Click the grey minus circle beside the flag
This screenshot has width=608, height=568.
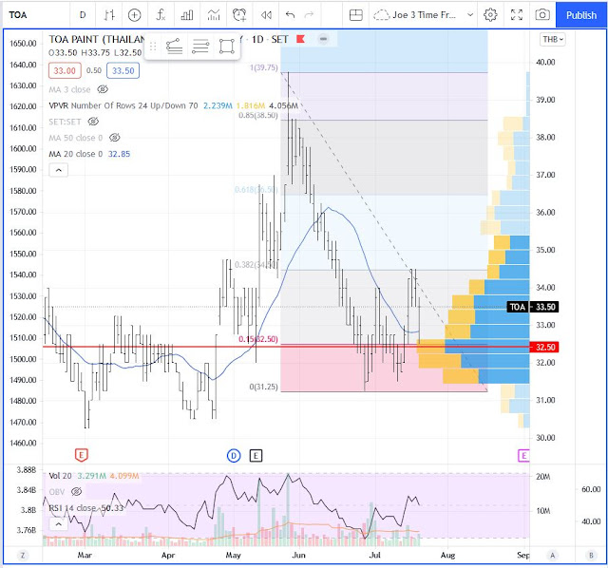pos(323,39)
